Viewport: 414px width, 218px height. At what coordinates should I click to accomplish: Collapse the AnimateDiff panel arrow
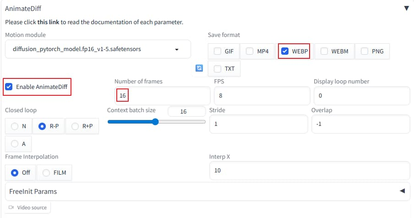[406, 8]
